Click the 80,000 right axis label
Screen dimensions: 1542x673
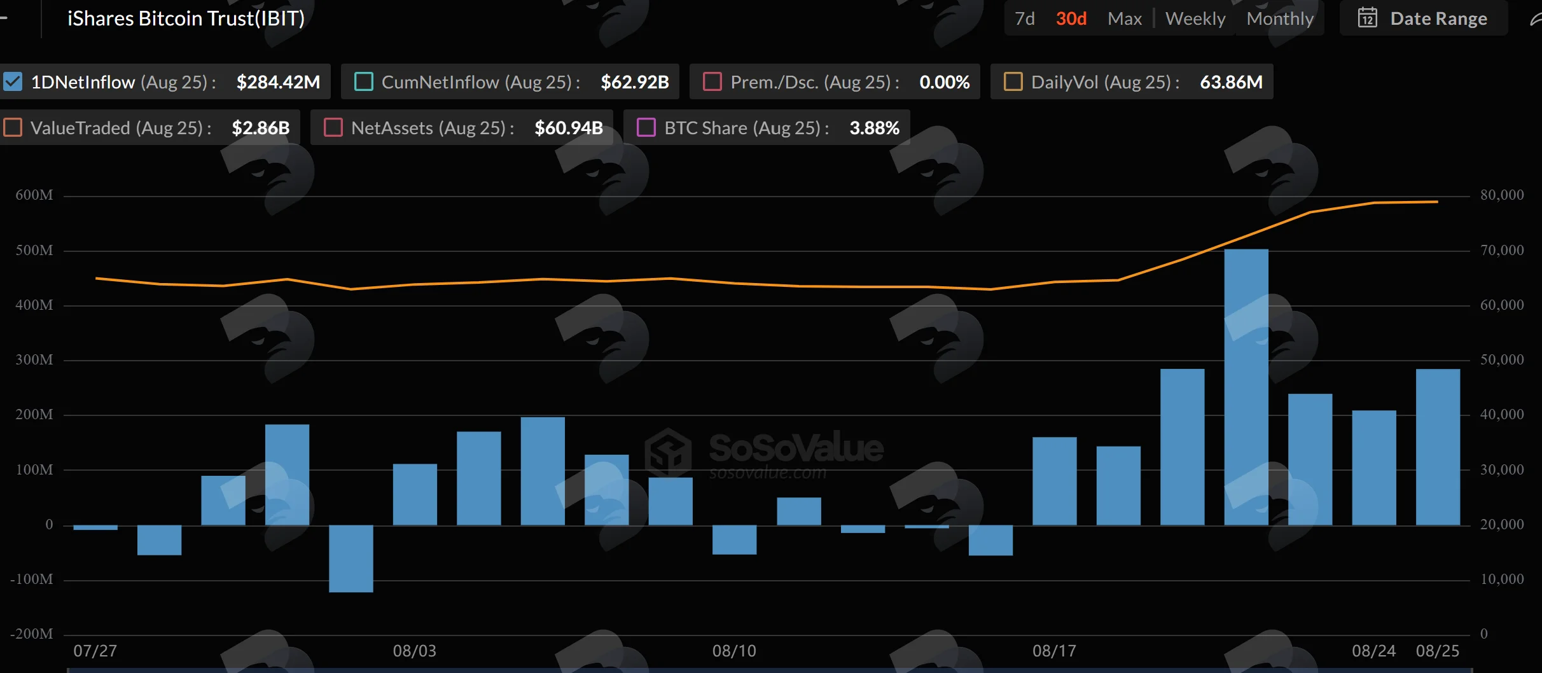tap(1502, 195)
